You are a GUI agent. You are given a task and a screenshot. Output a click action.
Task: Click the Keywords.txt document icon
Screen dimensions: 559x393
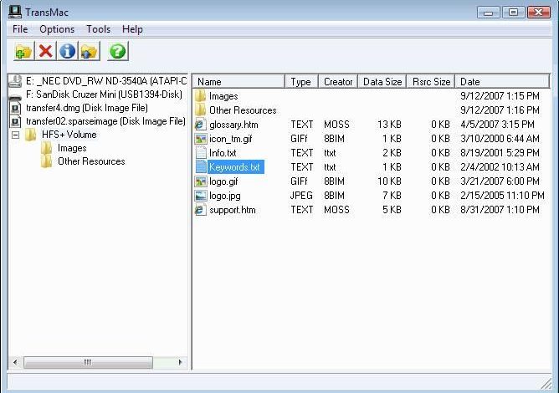[201, 166]
